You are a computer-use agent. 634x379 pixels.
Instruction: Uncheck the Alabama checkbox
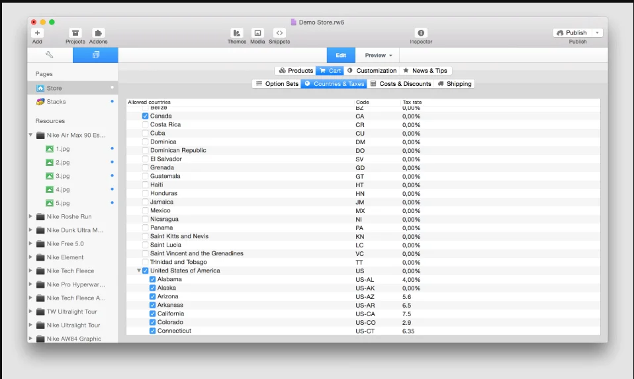pos(152,279)
